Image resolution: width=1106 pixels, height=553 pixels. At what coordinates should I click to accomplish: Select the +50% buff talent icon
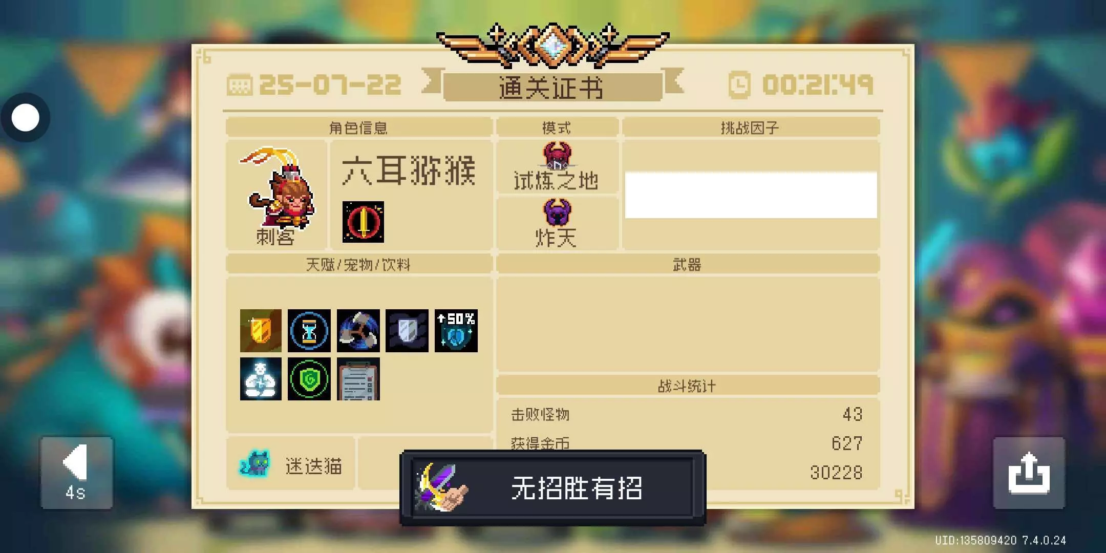tap(456, 331)
